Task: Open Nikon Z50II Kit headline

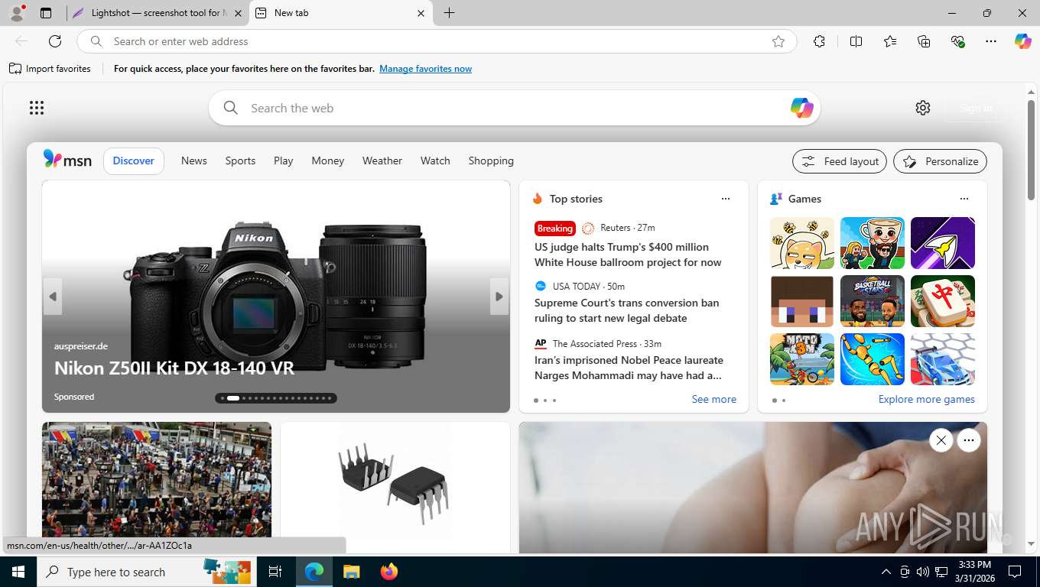Action: point(174,368)
